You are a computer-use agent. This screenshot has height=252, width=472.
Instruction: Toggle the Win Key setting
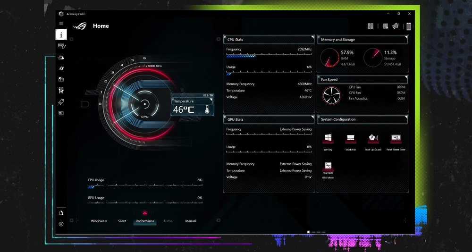(x=328, y=139)
